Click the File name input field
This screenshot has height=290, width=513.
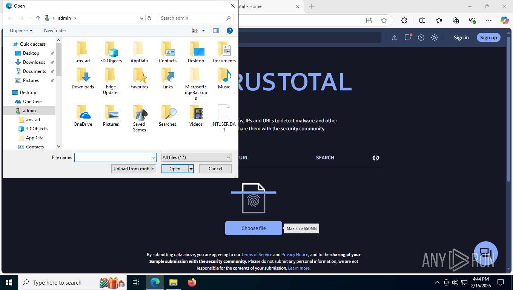tap(115, 157)
